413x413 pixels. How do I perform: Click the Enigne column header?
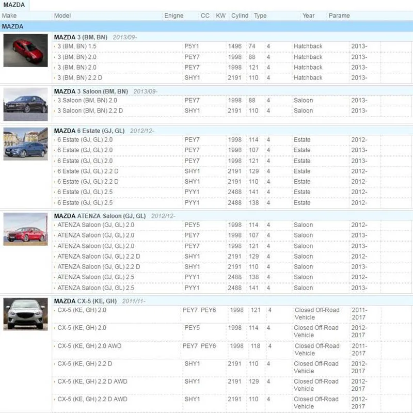click(x=174, y=16)
